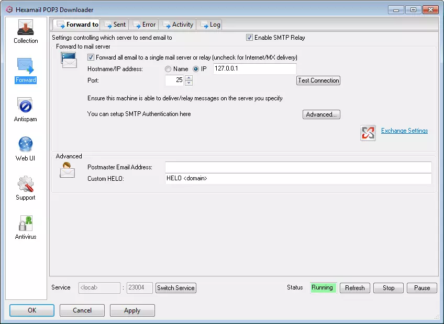Click the Postmaster Email Address field
Viewport: 444px width, 324px height.
pyautogui.click(x=298, y=167)
